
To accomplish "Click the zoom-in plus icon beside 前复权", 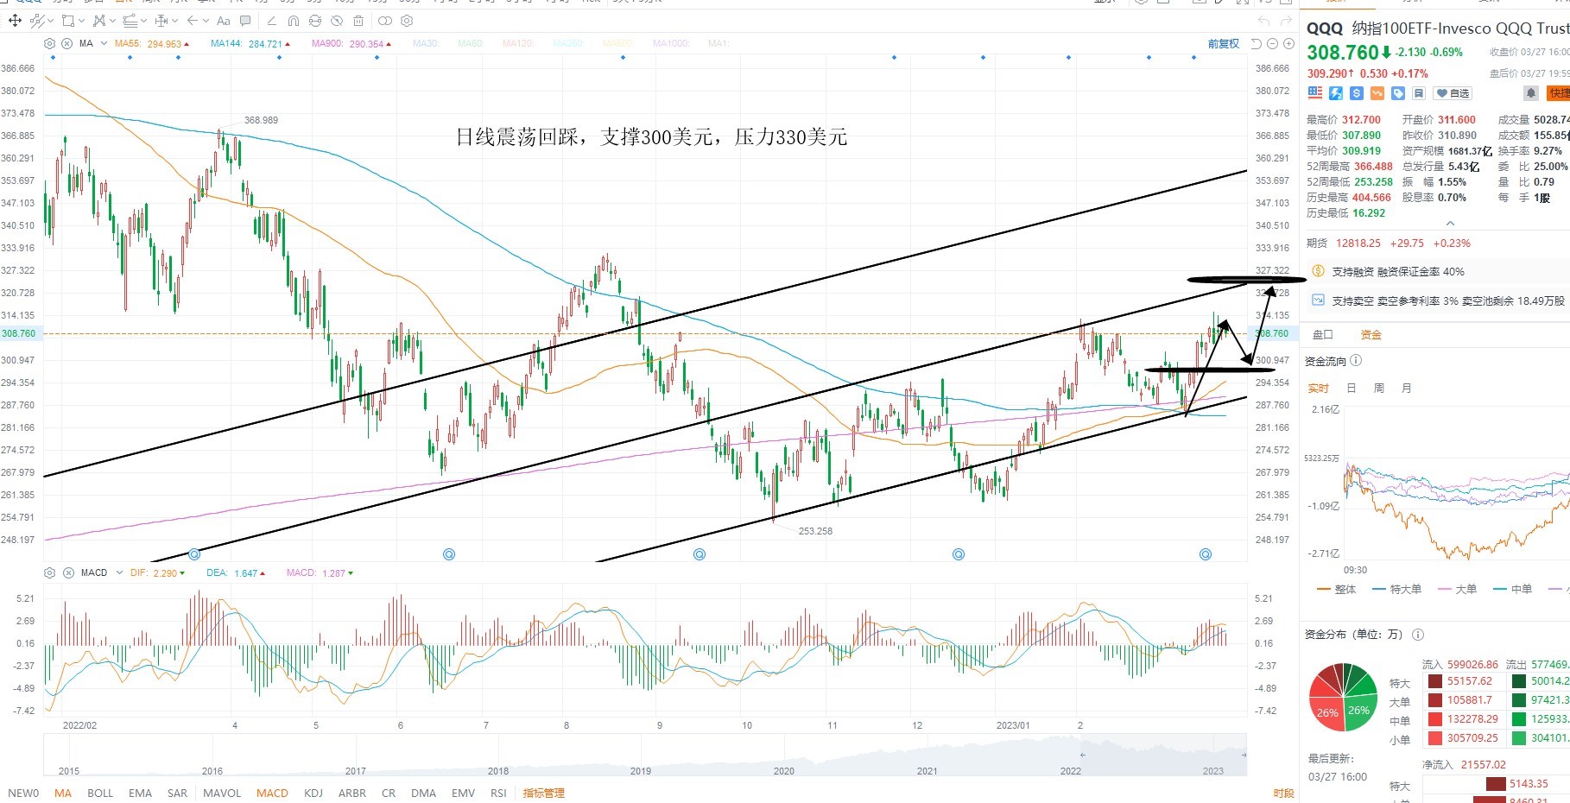I will tap(1288, 44).
